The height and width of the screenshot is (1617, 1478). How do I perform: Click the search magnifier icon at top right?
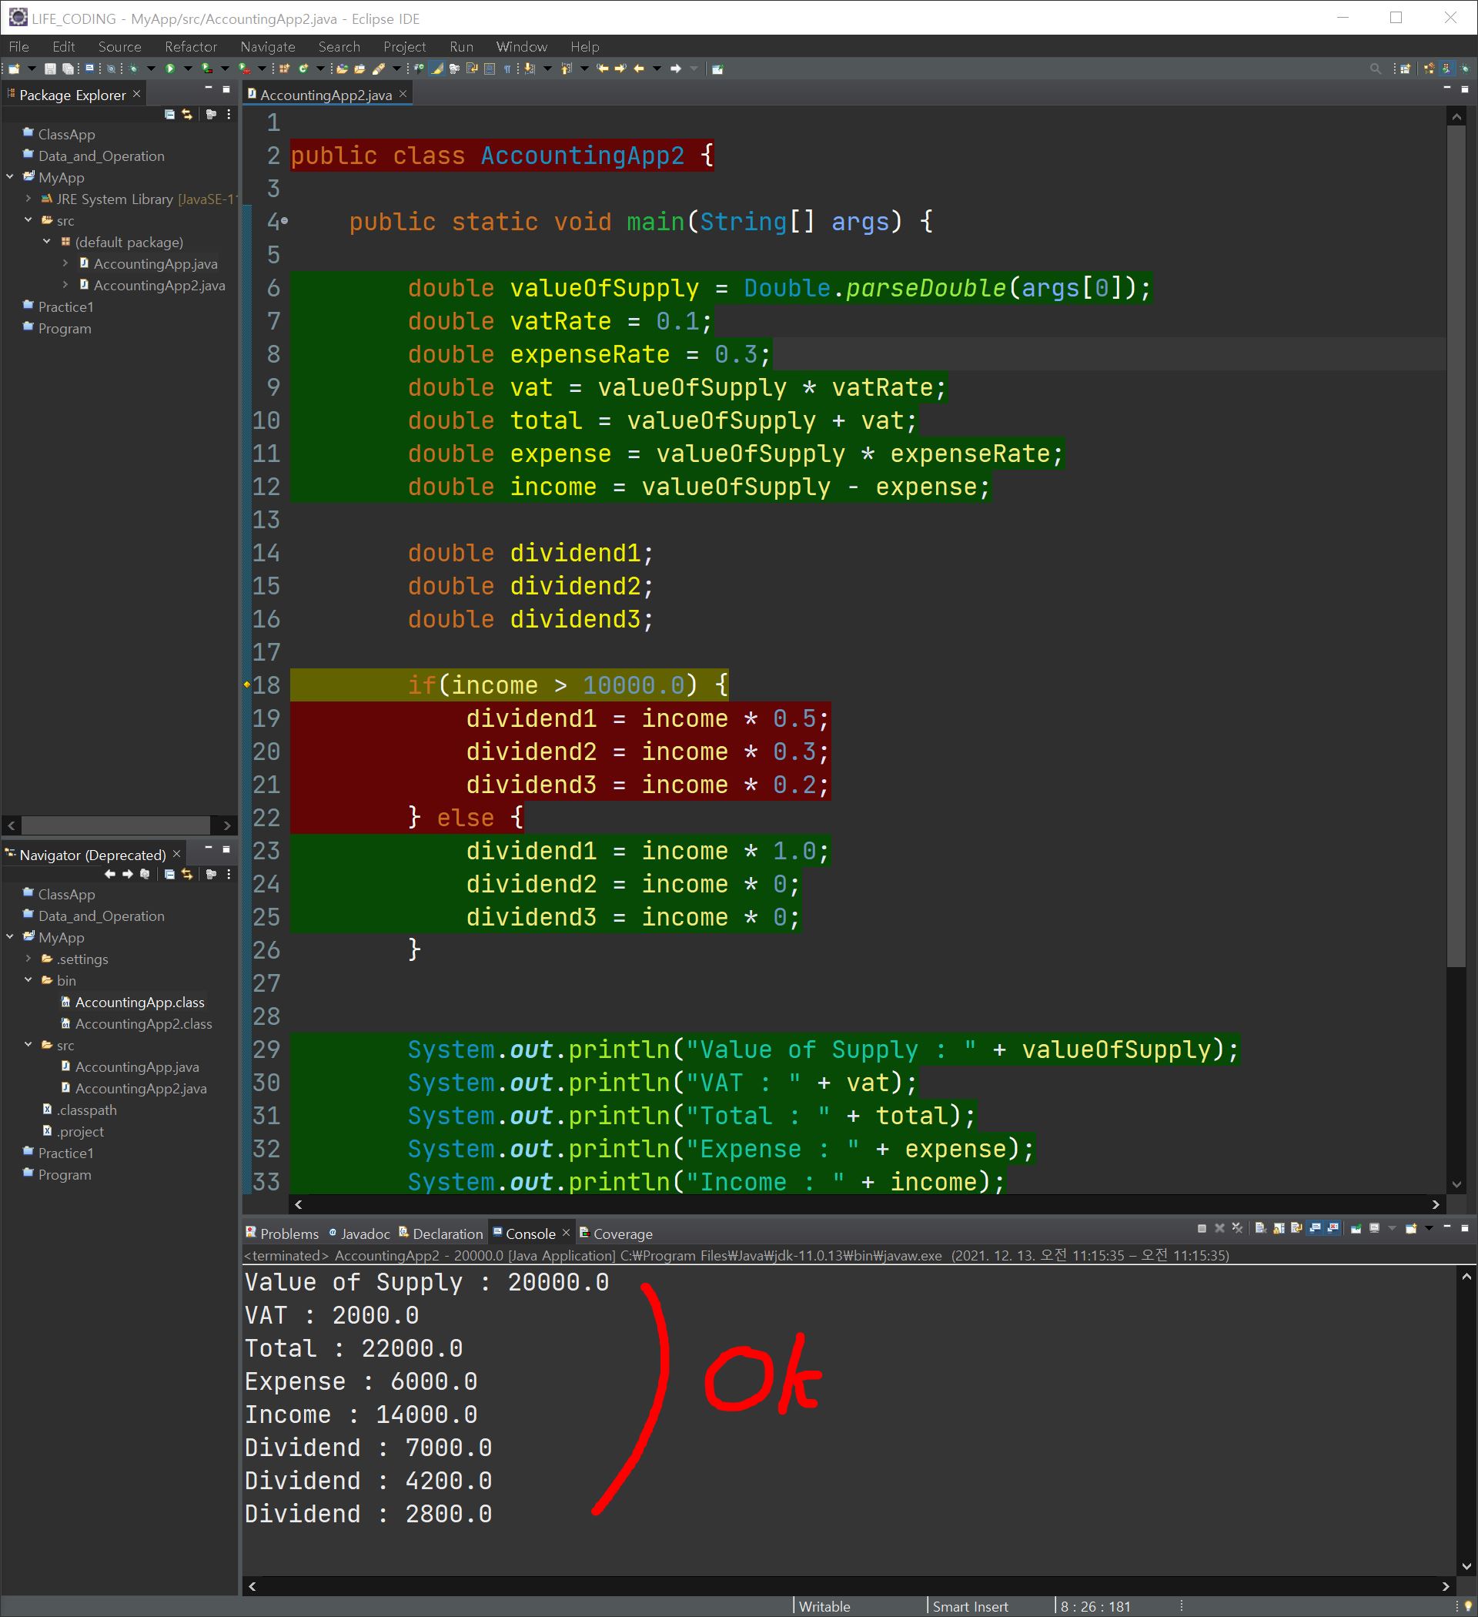click(x=1376, y=69)
